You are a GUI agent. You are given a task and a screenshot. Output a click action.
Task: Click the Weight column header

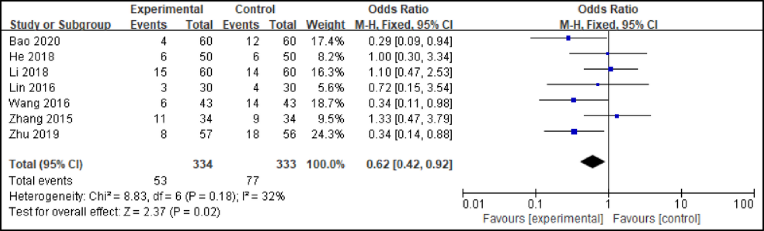pos(325,25)
